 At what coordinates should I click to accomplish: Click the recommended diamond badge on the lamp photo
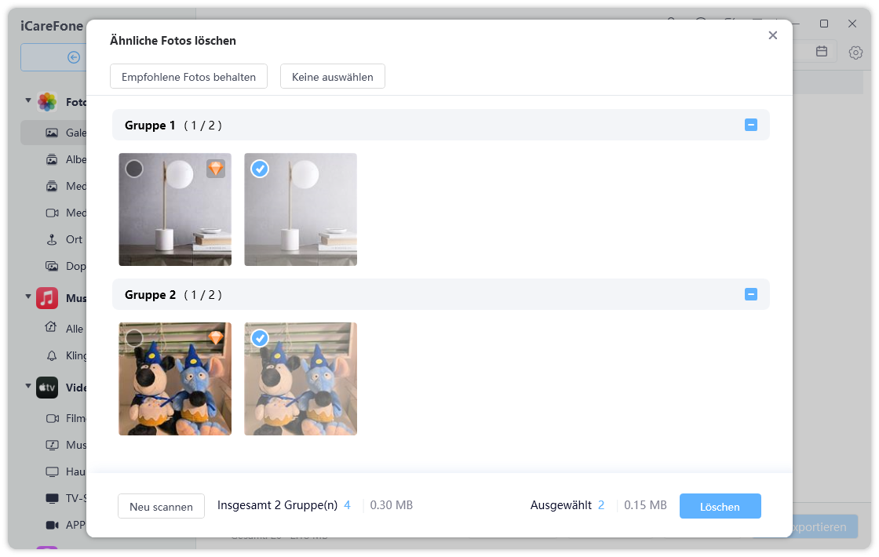[216, 168]
